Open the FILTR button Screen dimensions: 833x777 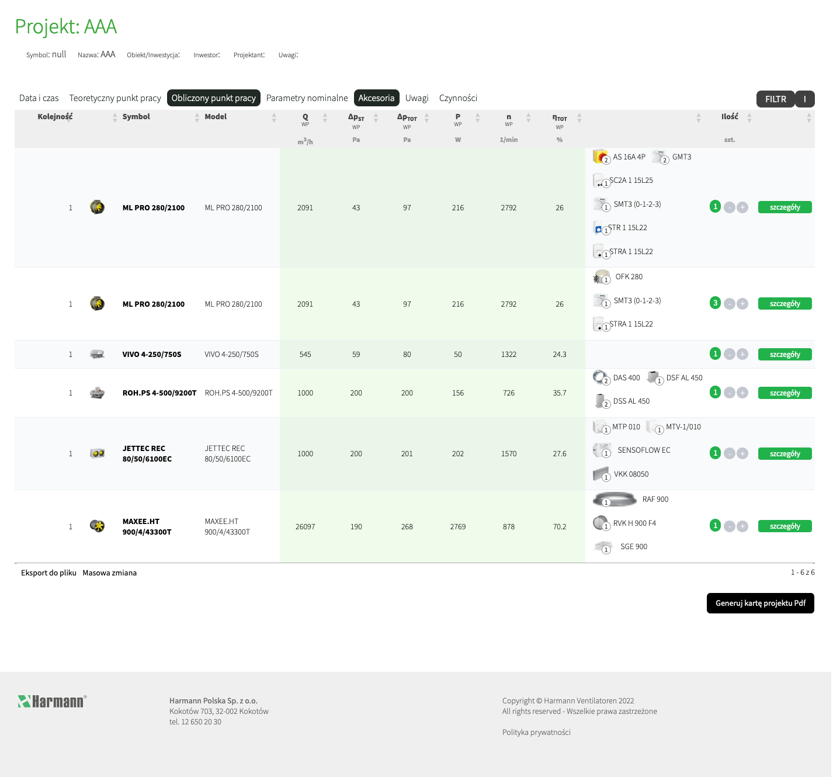776,99
